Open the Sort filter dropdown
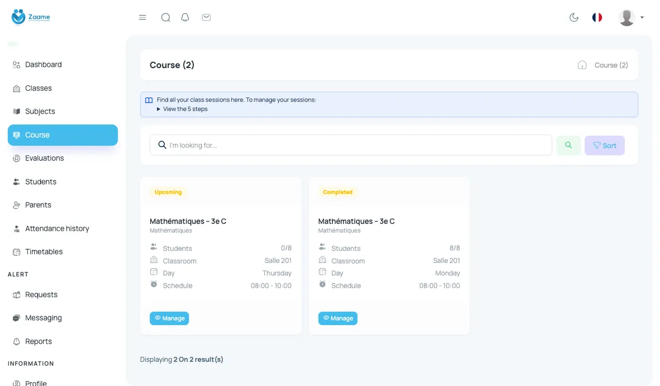This screenshot has height=386, width=660. [x=604, y=146]
